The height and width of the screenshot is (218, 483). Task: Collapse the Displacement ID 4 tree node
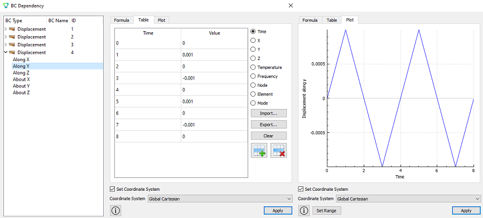(x=6, y=52)
